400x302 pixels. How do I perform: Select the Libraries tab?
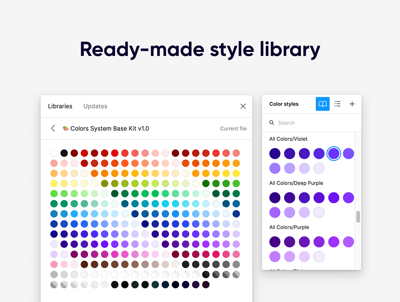tap(60, 106)
